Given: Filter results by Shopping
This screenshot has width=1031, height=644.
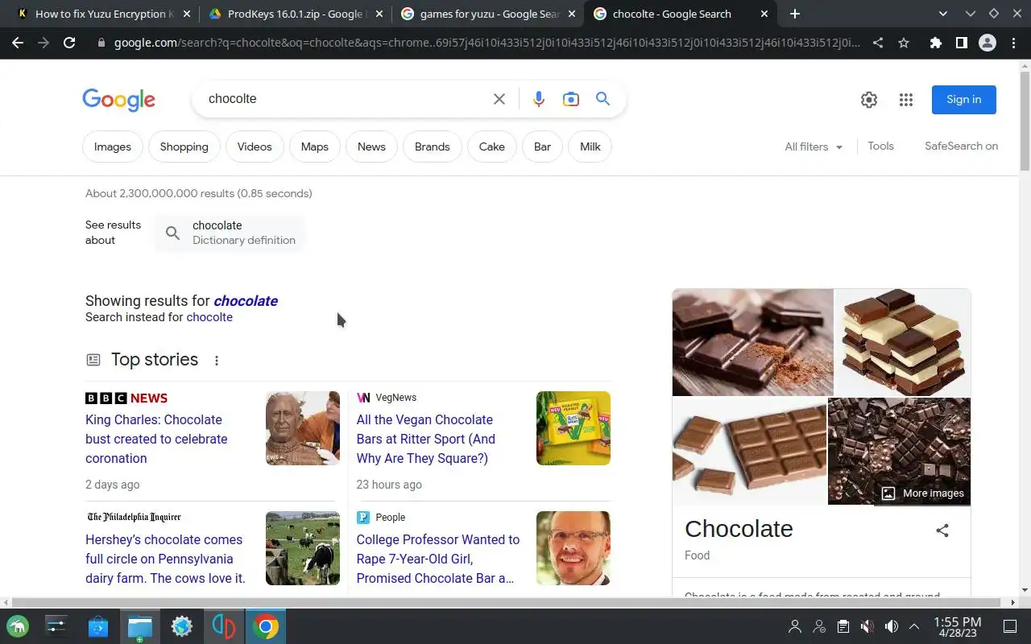Looking at the screenshot, I should [x=184, y=147].
